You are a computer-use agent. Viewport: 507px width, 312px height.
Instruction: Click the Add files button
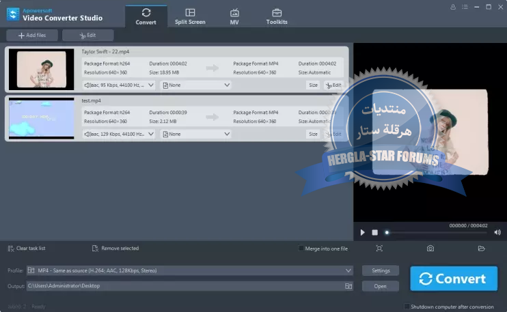point(32,36)
